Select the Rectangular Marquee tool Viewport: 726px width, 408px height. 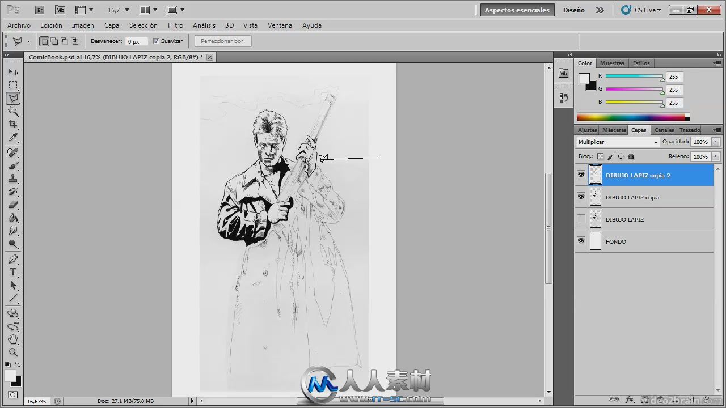click(x=13, y=85)
